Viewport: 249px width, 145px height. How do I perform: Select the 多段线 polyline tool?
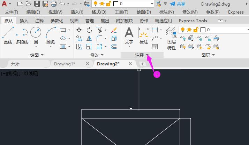tap(22, 35)
